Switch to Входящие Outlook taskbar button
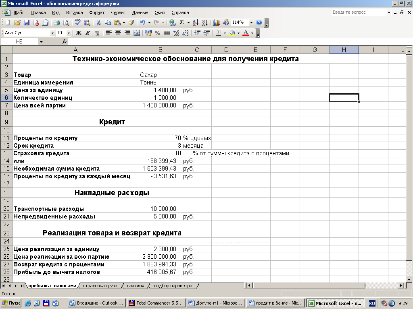This screenshot has width=413, height=309. [x=96, y=303]
